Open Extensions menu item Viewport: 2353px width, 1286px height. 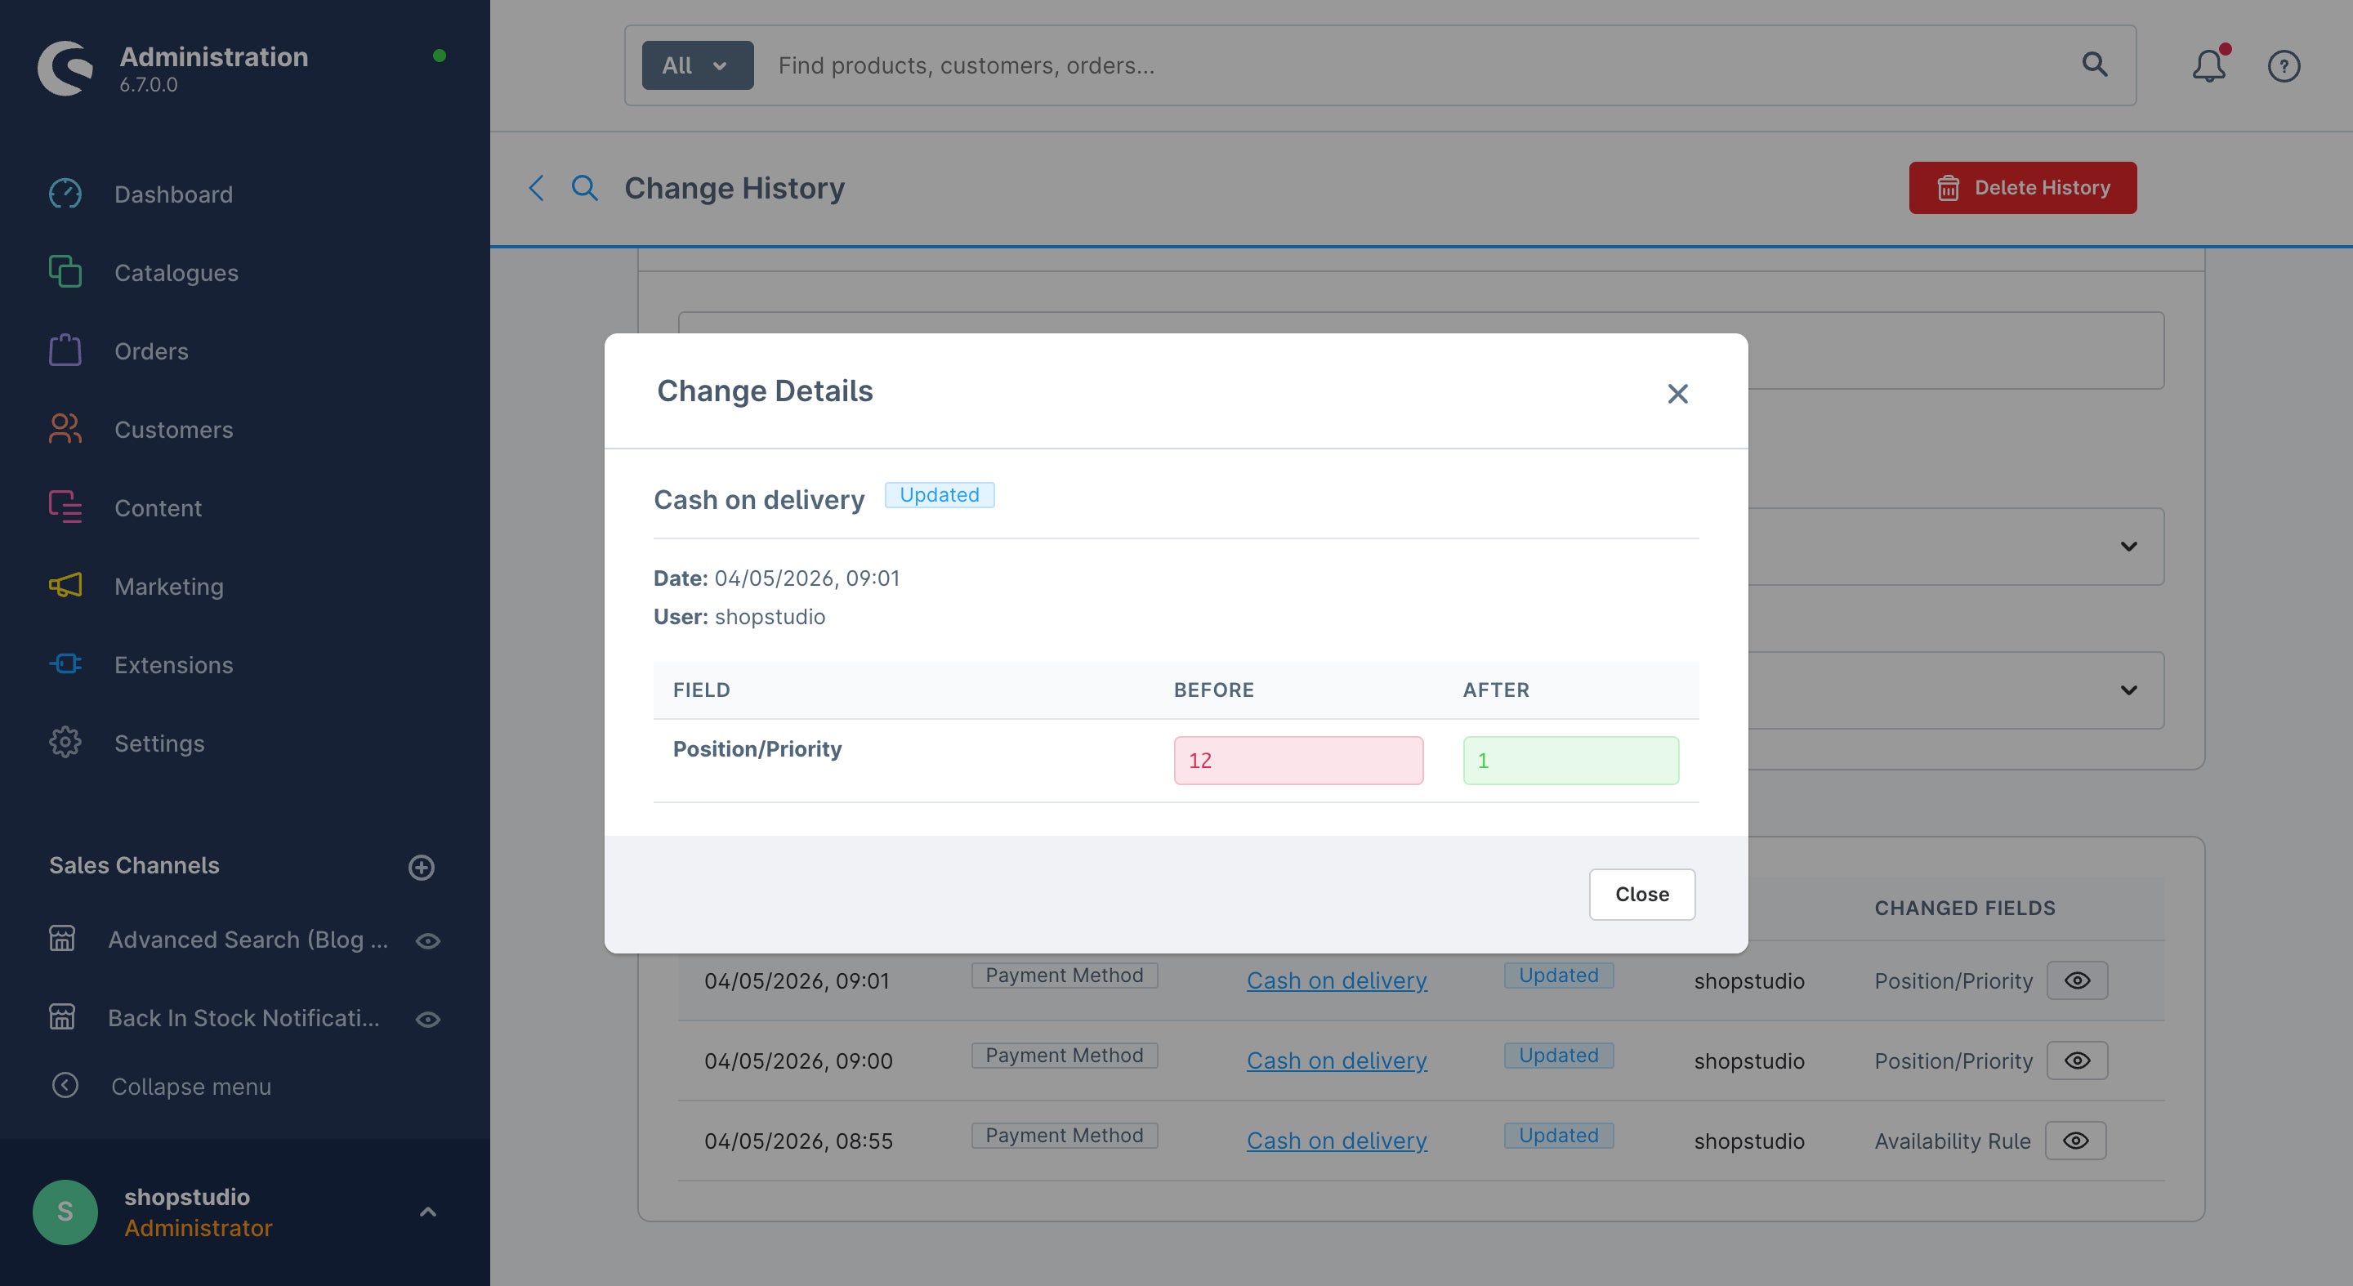tap(173, 665)
